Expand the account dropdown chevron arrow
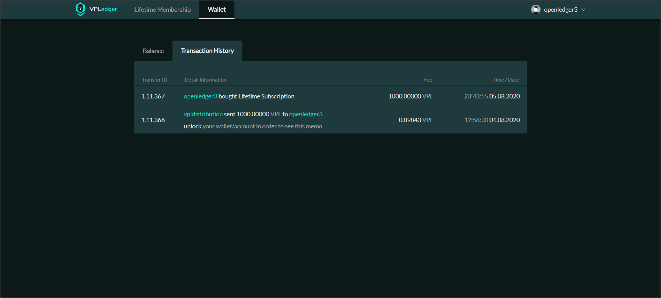The image size is (661, 298). pyautogui.click(x=583, y=10)
